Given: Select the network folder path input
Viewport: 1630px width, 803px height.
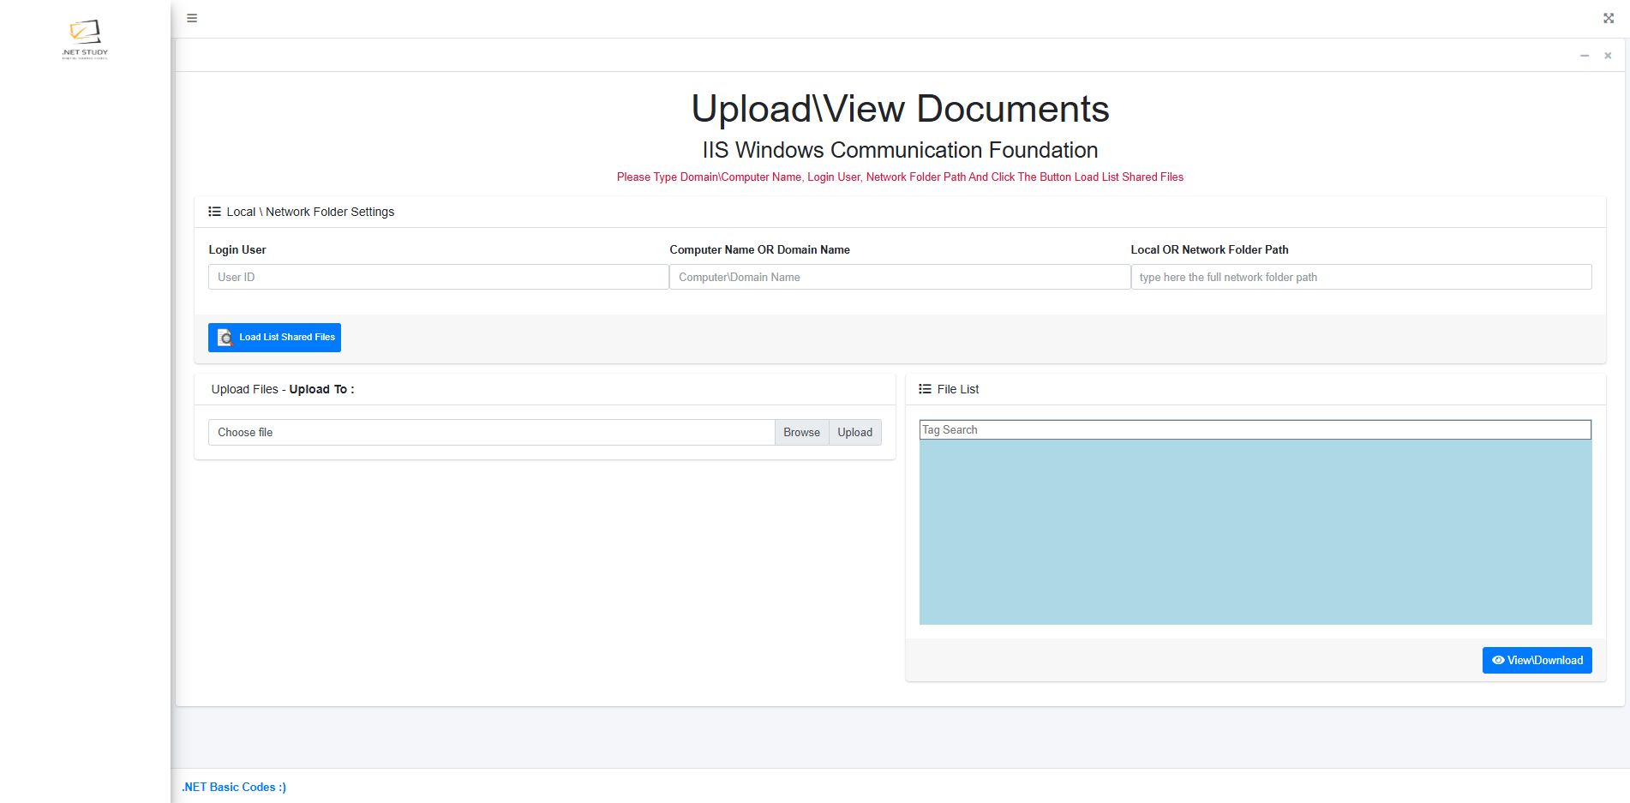Looking at the screenshot, I should (1361, 277).
